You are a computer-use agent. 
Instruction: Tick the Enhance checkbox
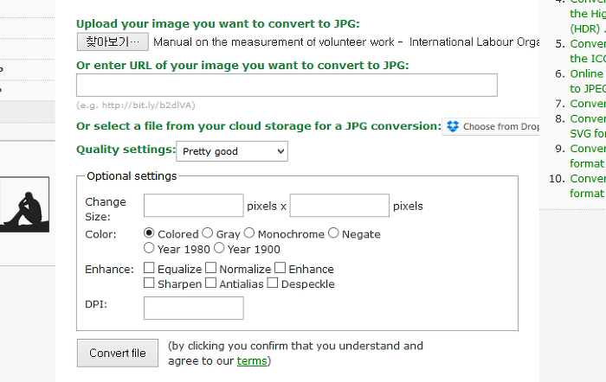[x=280, y=268]
